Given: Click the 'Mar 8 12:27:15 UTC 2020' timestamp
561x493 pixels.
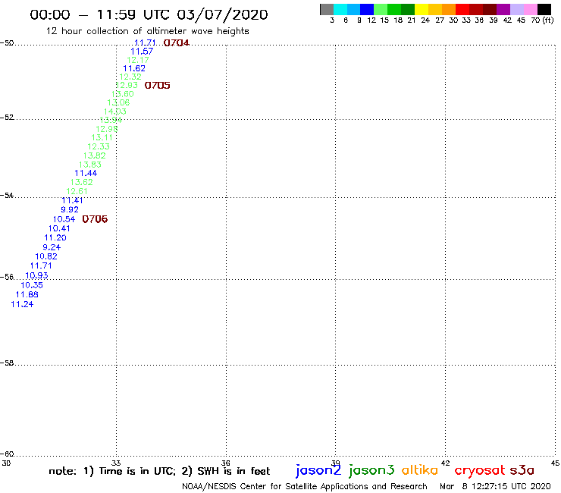Looking at the screenshot, I should (x=495, y=486).
